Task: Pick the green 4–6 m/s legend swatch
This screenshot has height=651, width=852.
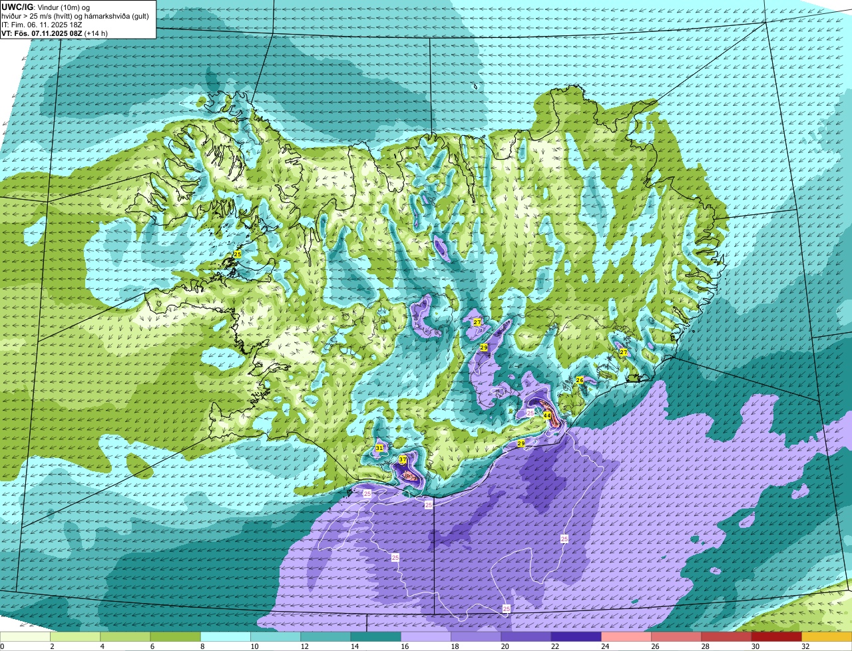Action: click(125, 637)
